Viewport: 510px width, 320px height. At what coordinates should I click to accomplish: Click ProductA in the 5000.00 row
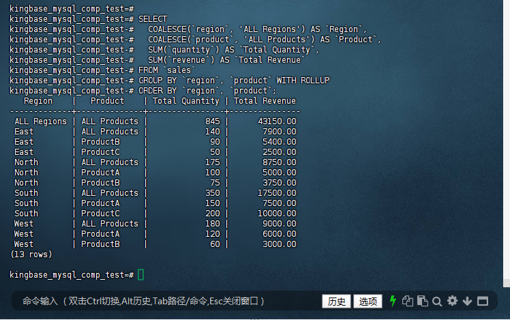(100, 172)
